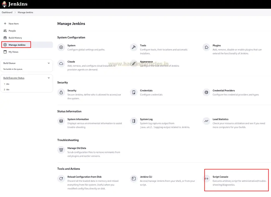
Task: Open the Tools configuration link
Action: [x=143, y=45]
